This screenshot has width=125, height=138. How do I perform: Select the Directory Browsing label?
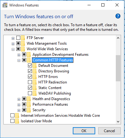click(54, 71)
